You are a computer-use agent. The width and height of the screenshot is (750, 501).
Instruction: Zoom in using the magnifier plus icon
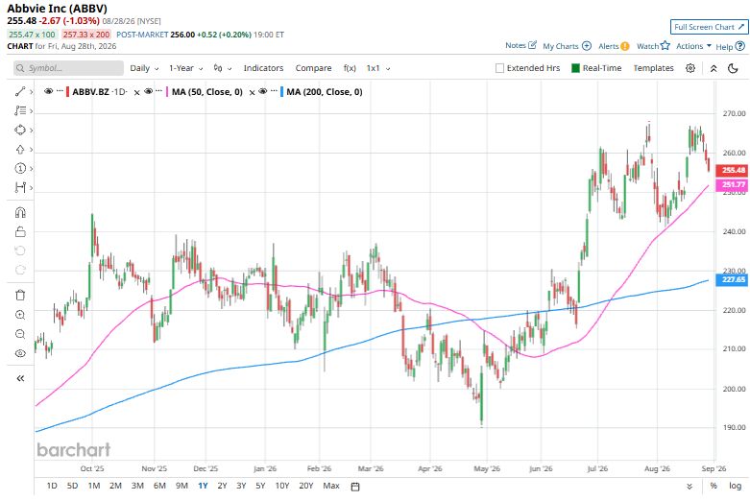pyautogui.click(x=20, y=315)
